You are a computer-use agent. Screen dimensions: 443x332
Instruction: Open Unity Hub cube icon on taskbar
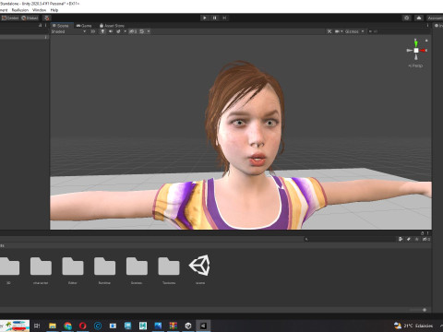point(188,326)
